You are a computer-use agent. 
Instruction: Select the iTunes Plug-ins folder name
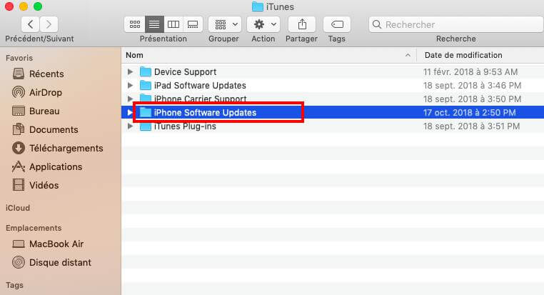(x=185, y=126)
